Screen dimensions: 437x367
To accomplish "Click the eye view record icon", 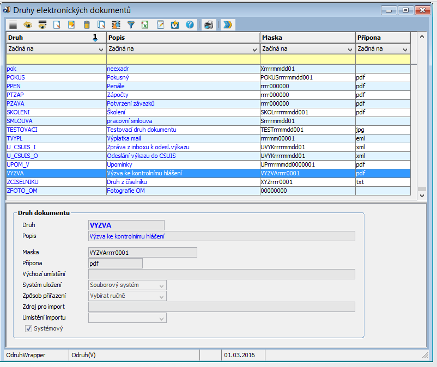I will [27, 25].
